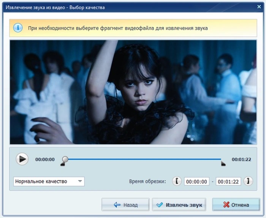The image size is (266, 218).
Task: Click the total duration 00:01:22 label
Action: (241, 160)
